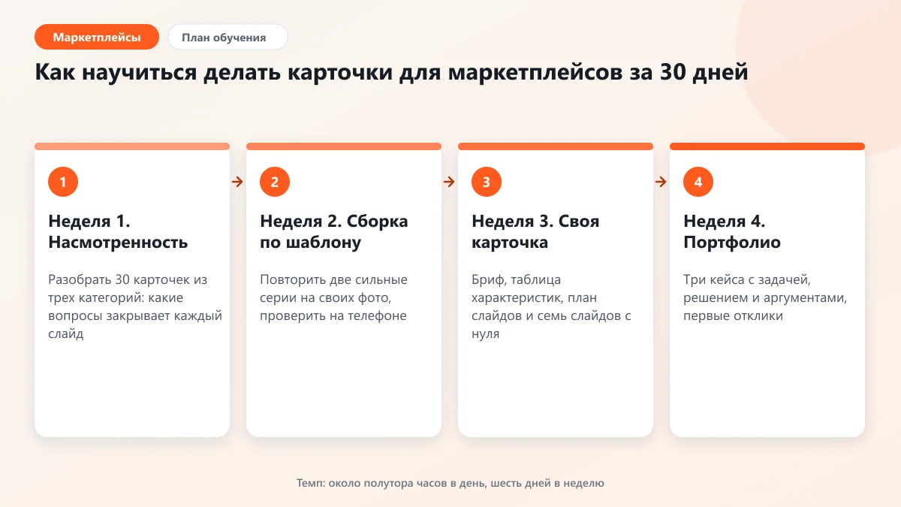Screen dimensions: 901x507
Task: Click the orange step number 2 circle
Action: point(275,182)
